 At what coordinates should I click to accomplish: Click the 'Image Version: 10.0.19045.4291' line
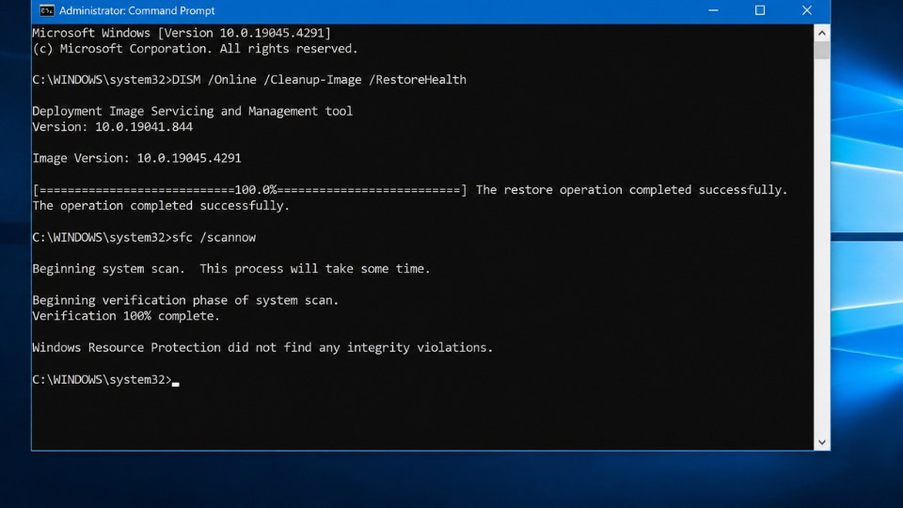pyautogui.click(x=136, y=158)
